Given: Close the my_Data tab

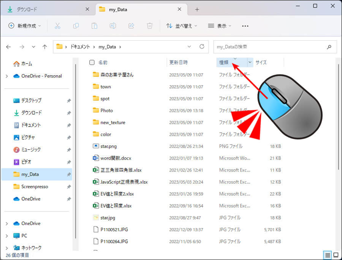Looking at the screenshot, I should (x=179, y=9).
